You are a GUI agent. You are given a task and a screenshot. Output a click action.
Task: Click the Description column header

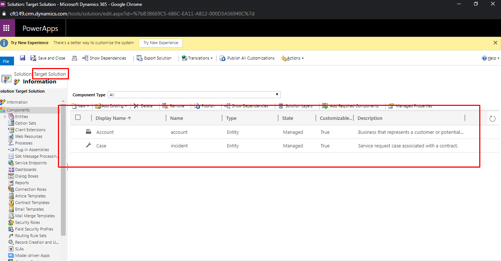tap(370, 118)
